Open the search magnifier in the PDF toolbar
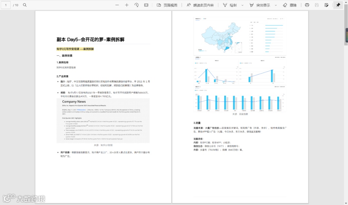The width and height of the screenshot is (348, 205). (24, 5)
